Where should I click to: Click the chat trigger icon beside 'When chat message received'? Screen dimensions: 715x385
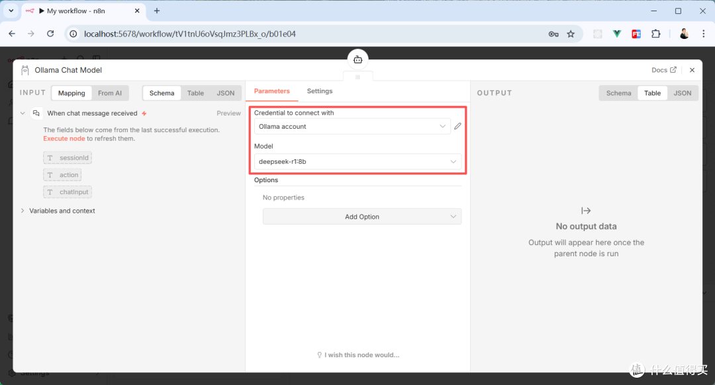click(x=36, y=113)
